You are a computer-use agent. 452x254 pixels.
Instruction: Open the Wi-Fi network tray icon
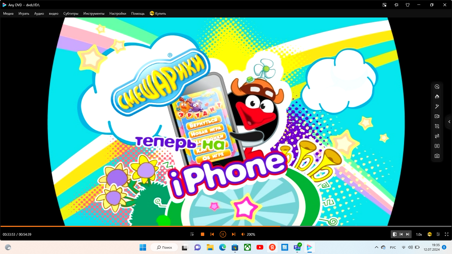(x=404, y=248)
